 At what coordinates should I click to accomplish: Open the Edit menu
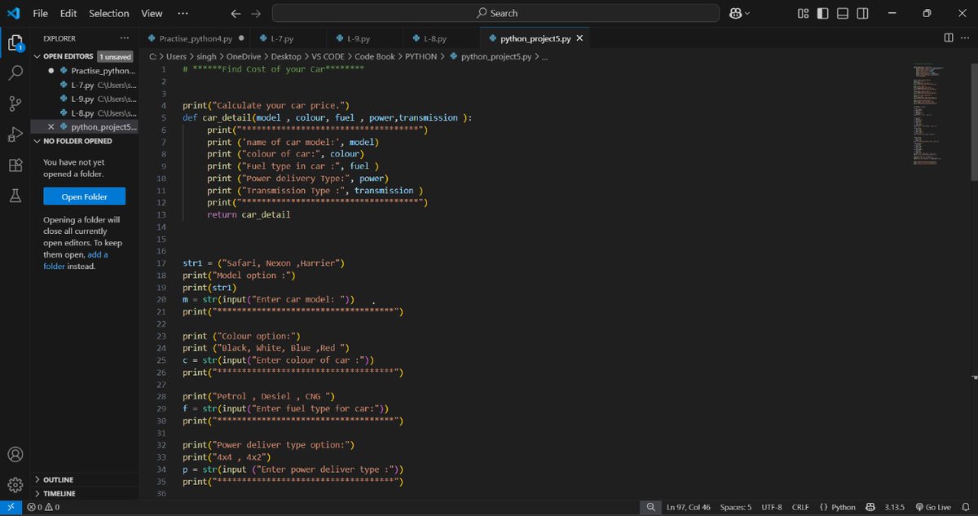[x=68, y=13]
